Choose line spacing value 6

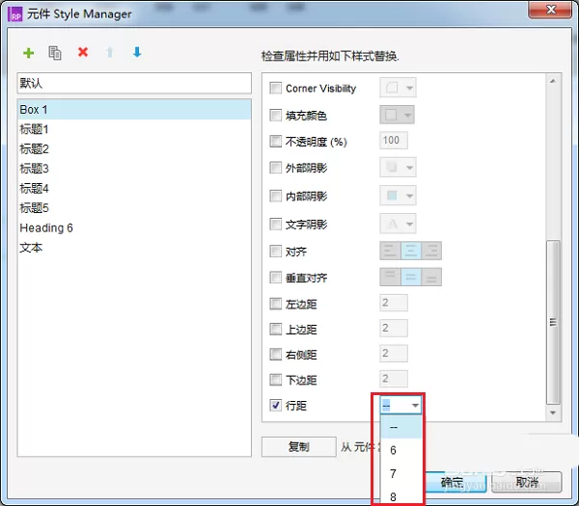401,450
